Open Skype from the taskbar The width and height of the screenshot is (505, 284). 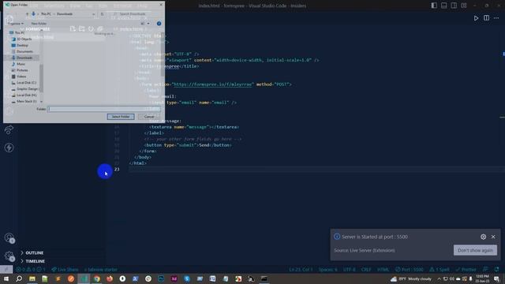click(x=187, y=278)
